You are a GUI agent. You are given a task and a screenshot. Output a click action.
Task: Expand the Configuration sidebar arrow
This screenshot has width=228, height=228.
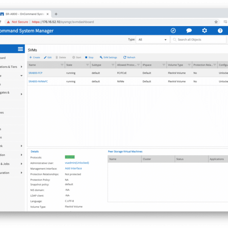(21, 173)
